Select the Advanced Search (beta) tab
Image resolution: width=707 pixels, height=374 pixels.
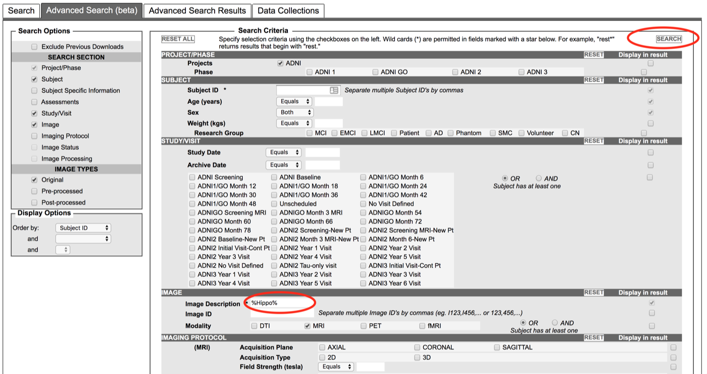91,11
